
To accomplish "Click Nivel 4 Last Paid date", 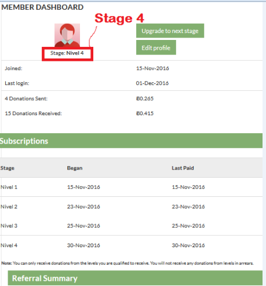I will [x=188, y=245].
